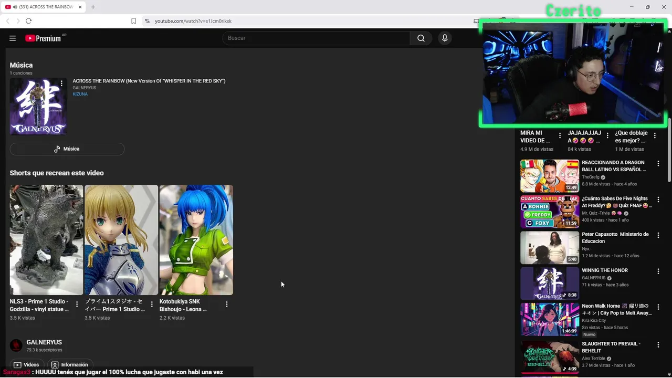
Task: Open title REACCIONANDO A DRAGON BALL LATINO
Action: click(x=614, y=166)
